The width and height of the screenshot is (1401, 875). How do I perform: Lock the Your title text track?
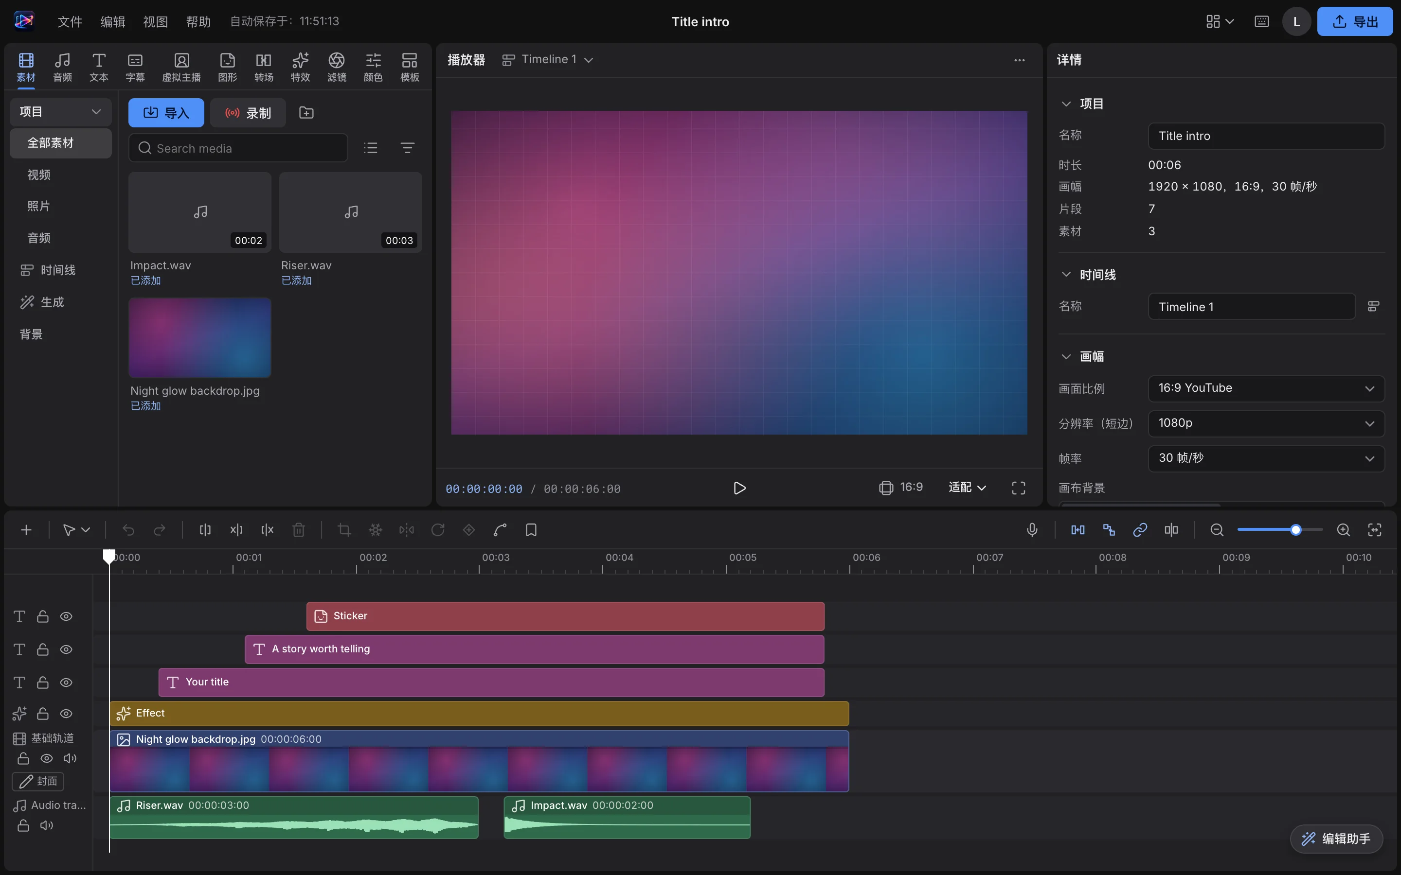42,682
